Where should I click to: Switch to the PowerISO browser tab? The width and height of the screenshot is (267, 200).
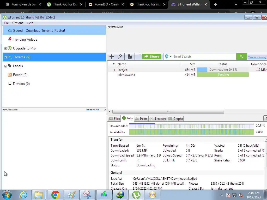coord(106,4)
